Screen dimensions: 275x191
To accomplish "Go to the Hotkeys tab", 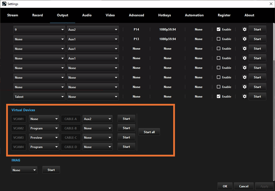I will click(164, 15).
